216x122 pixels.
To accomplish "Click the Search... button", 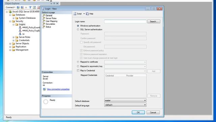I will pos(154,21).
